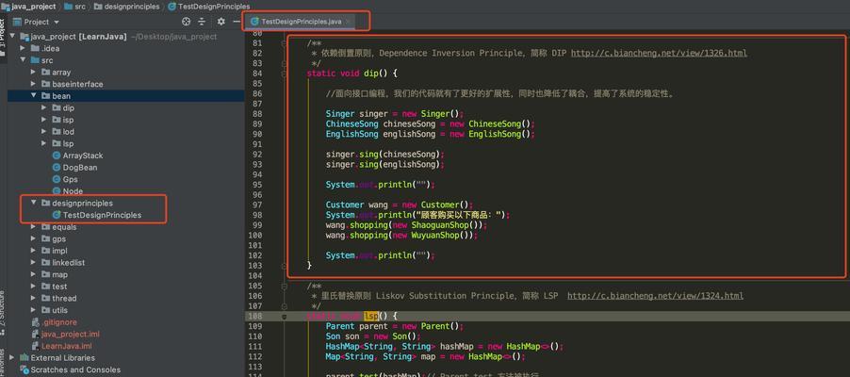
Task: Expand the .idea folder arrow
Action: tap(23, 48)
